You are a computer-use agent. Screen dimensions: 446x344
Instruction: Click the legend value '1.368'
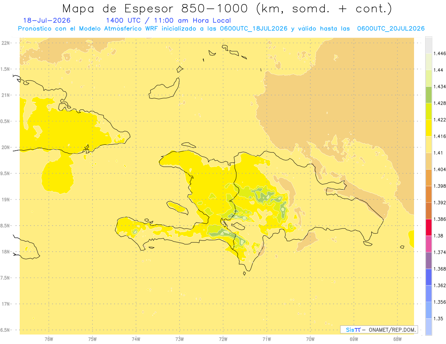coord(439,269)
